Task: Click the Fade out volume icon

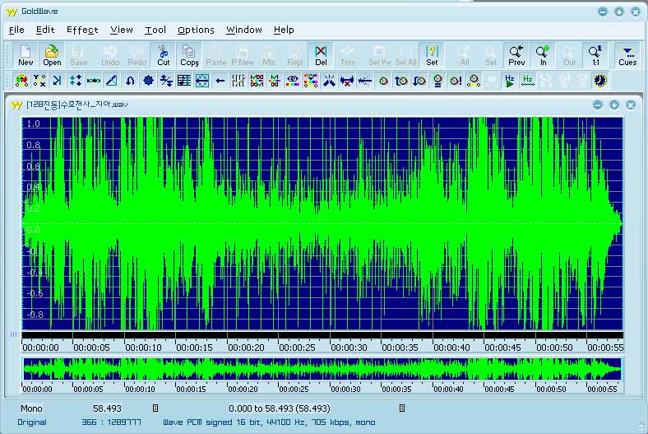Action: pyautogui.click(x=419, y=81)
